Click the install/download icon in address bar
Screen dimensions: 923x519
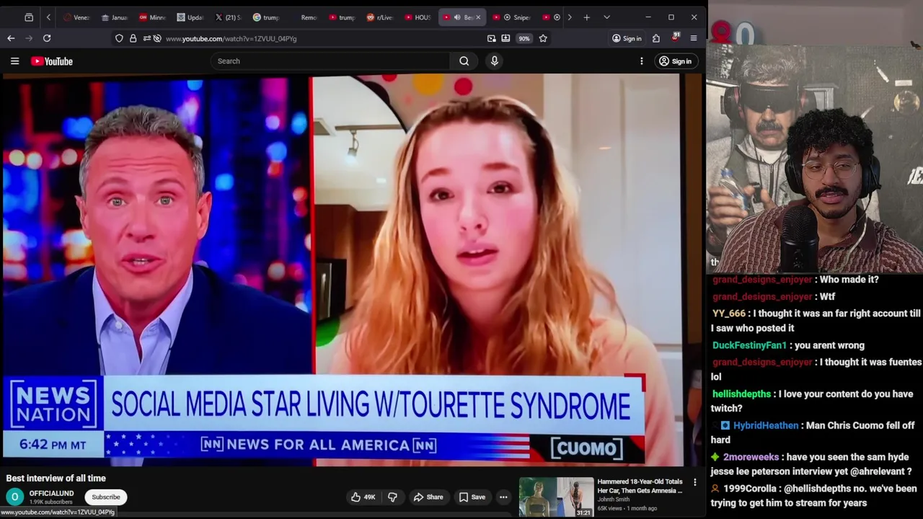(x=505, y=38)
